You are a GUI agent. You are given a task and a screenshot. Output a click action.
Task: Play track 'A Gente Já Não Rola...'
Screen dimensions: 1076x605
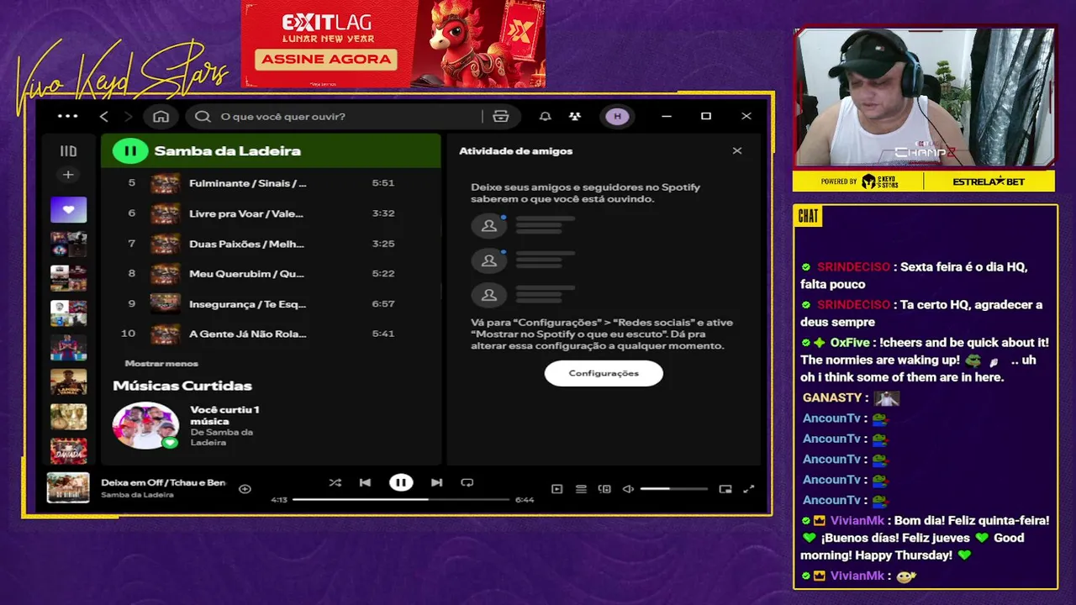(x=271, y=334)
